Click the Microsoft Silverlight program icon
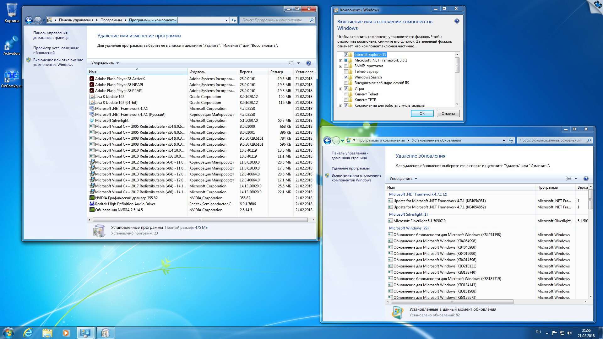 (92, 120)
